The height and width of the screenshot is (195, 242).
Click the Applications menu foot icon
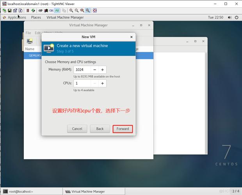pyautogui.click(x=4, y=18)
